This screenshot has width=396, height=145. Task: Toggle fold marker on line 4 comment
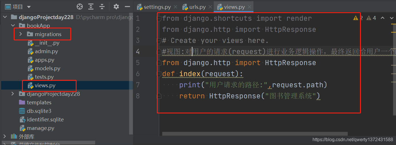[x=160, y=51]
